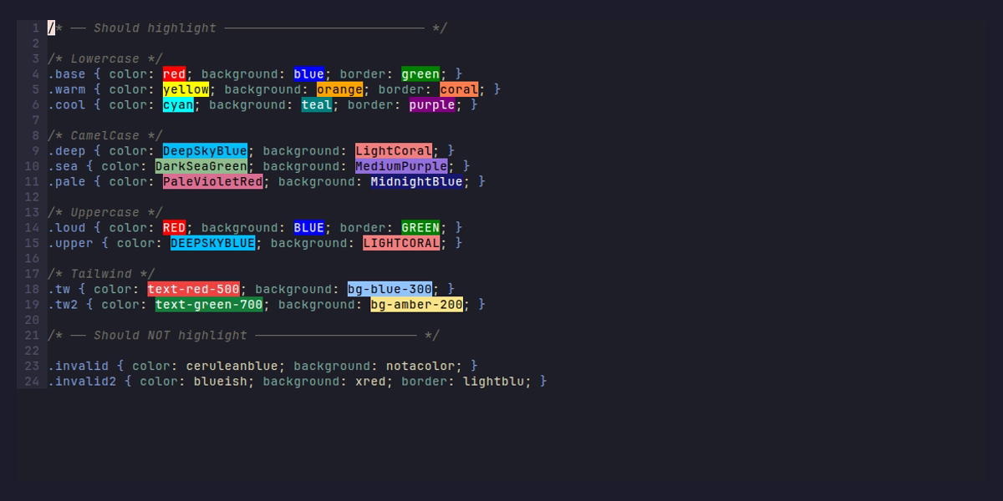Click the coral highlighted word
This screenshot has height=501, width=1003.
click(459, 89)
